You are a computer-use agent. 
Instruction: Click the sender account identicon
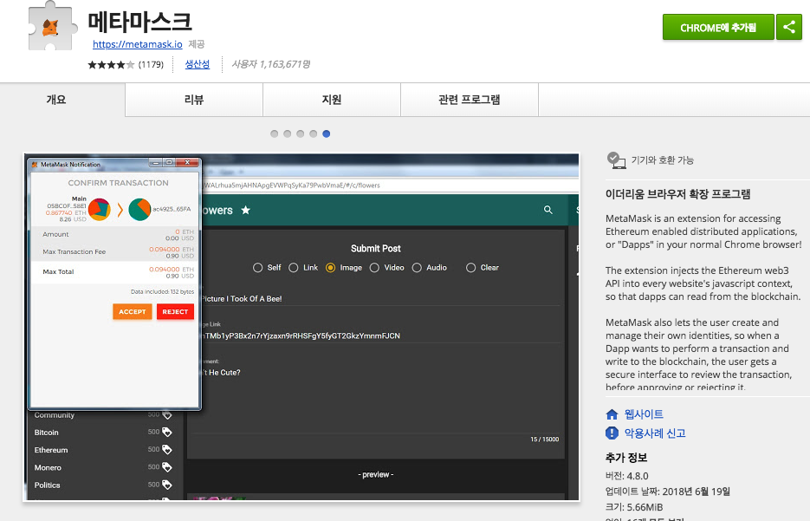click(100, 209)
